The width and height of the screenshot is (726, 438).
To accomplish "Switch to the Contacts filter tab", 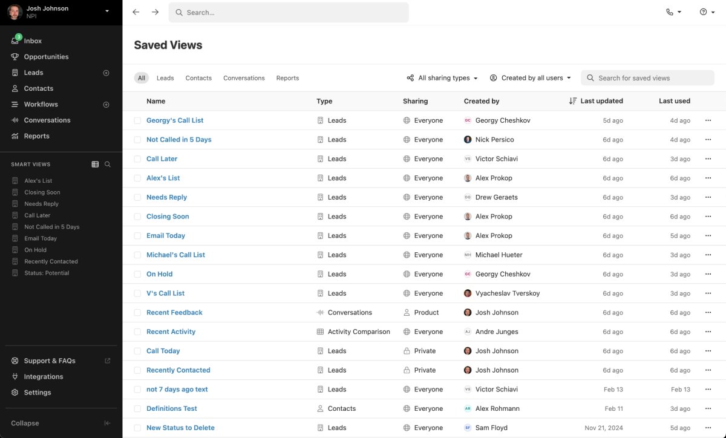I will 198,78.
